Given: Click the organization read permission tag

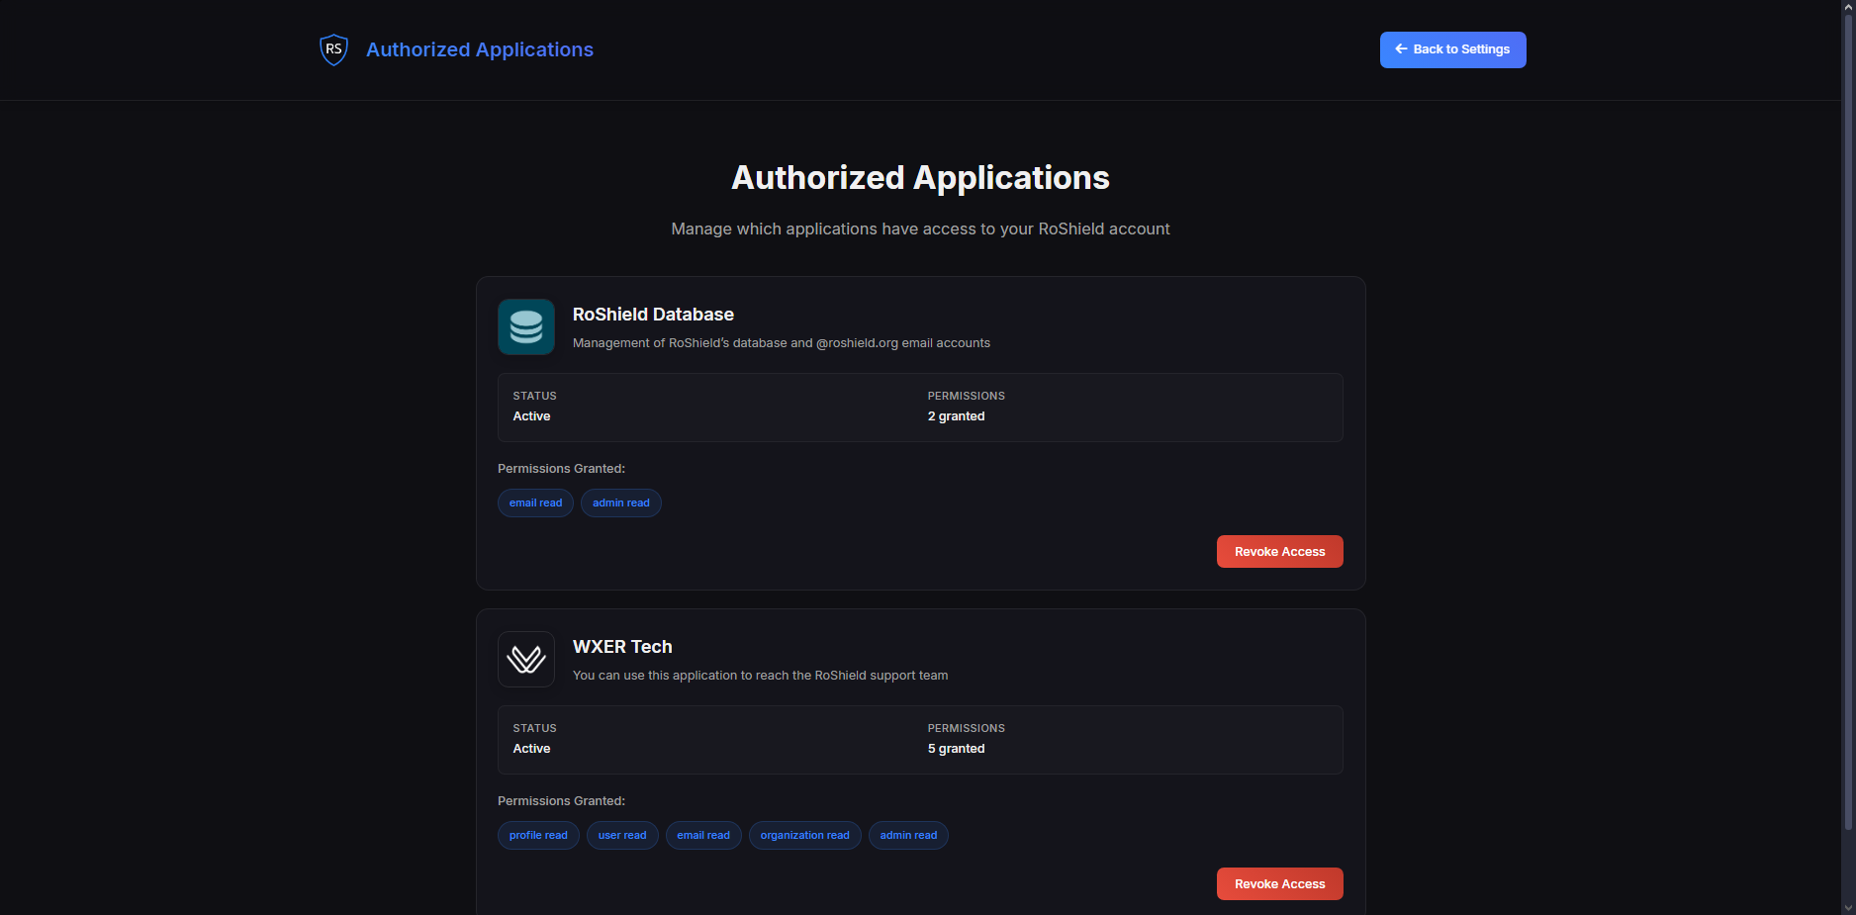Looking at the screenshot, I should (804, 836).
